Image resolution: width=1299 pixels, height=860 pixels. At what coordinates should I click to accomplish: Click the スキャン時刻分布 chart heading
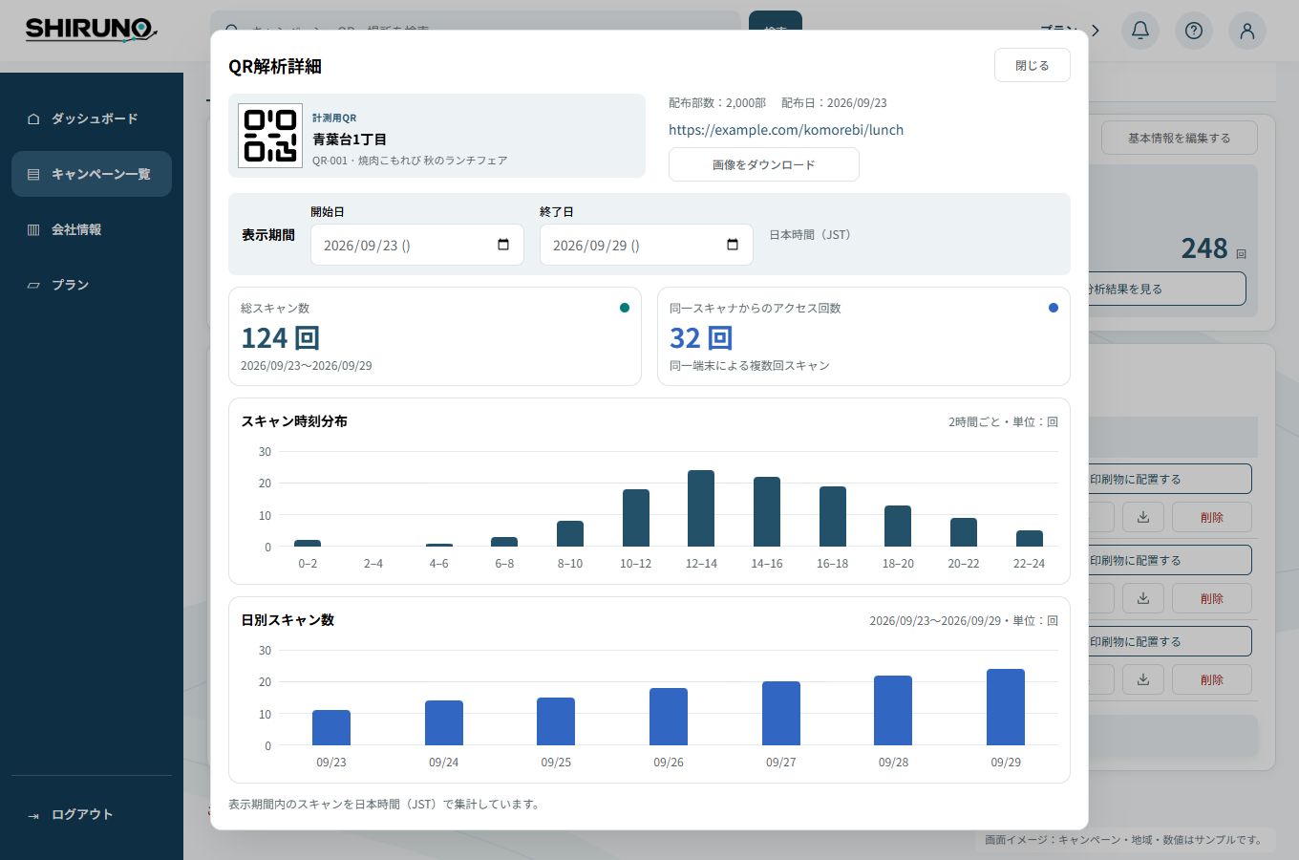point(294,421)
